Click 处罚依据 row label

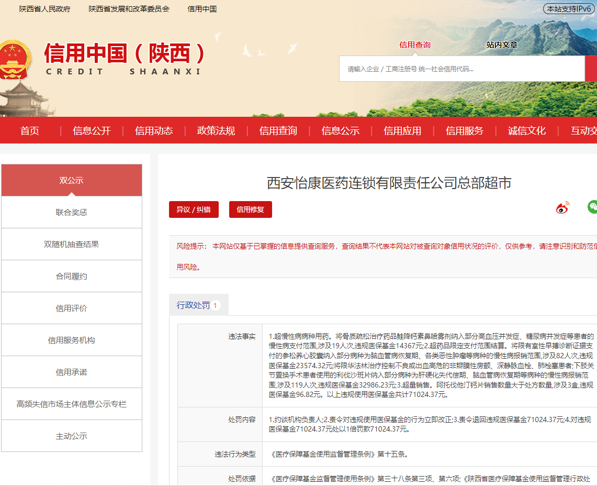coord(242,479)
